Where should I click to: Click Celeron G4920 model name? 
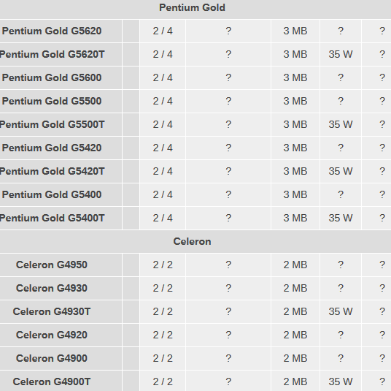[52, 335]
